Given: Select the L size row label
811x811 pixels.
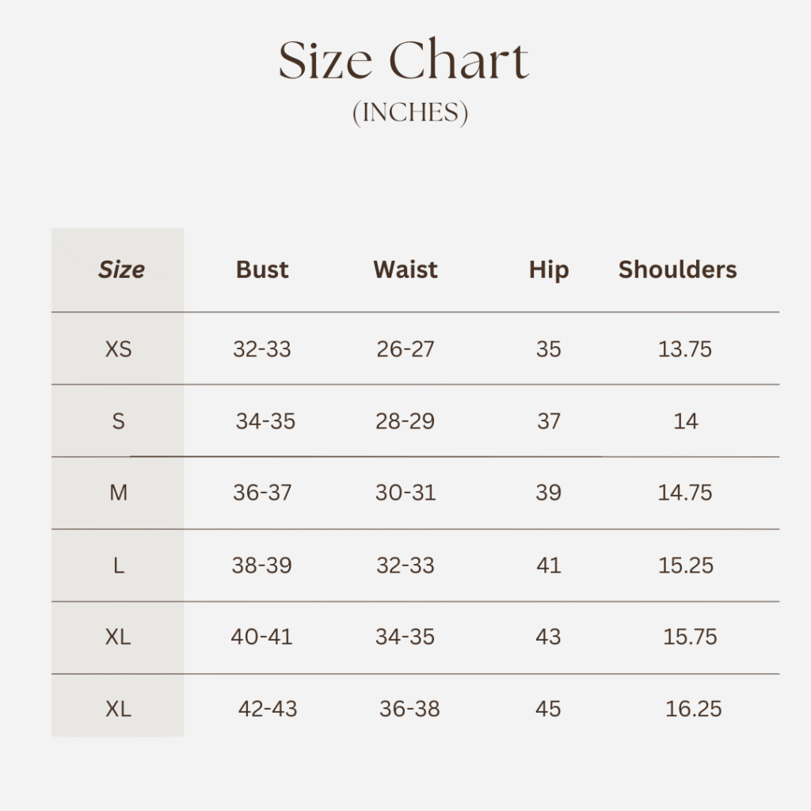Looking at the screenshot, I should pos(118,566).
